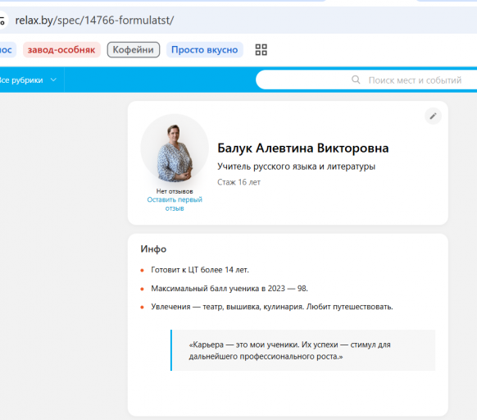Click Учитель русского языка и литературы text

297,167
